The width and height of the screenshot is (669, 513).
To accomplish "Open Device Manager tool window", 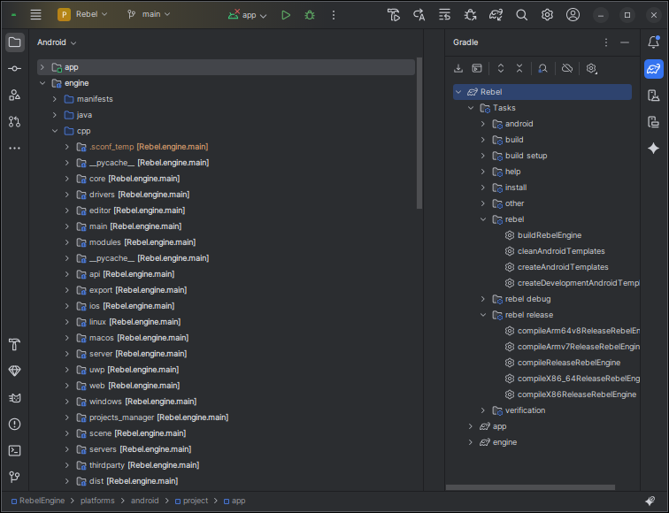I will tap(654, 96).
